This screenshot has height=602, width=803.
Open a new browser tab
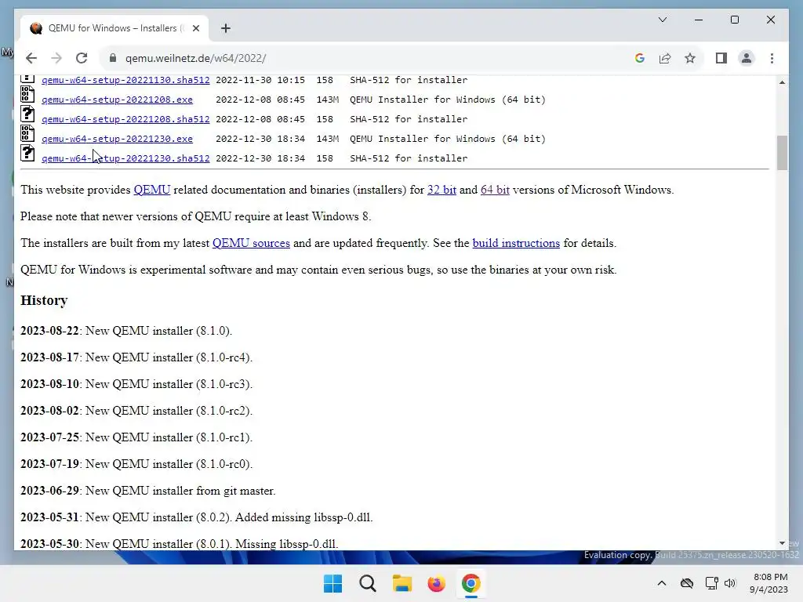point(226,28)
